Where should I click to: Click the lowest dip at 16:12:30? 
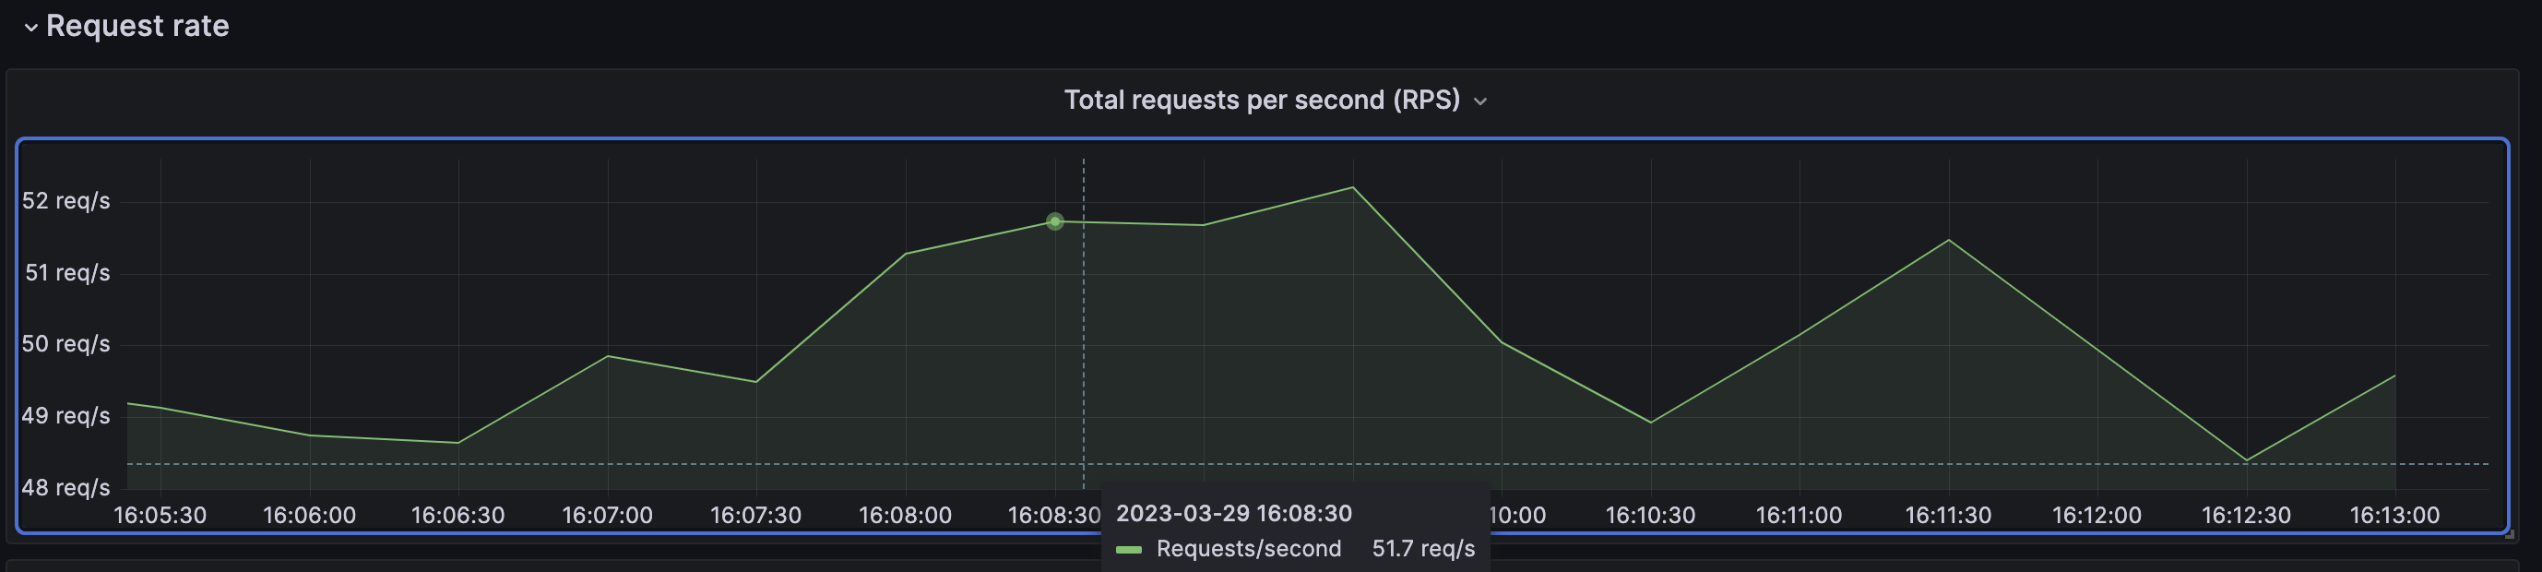pyautogui.click(x=2247, y=459)
